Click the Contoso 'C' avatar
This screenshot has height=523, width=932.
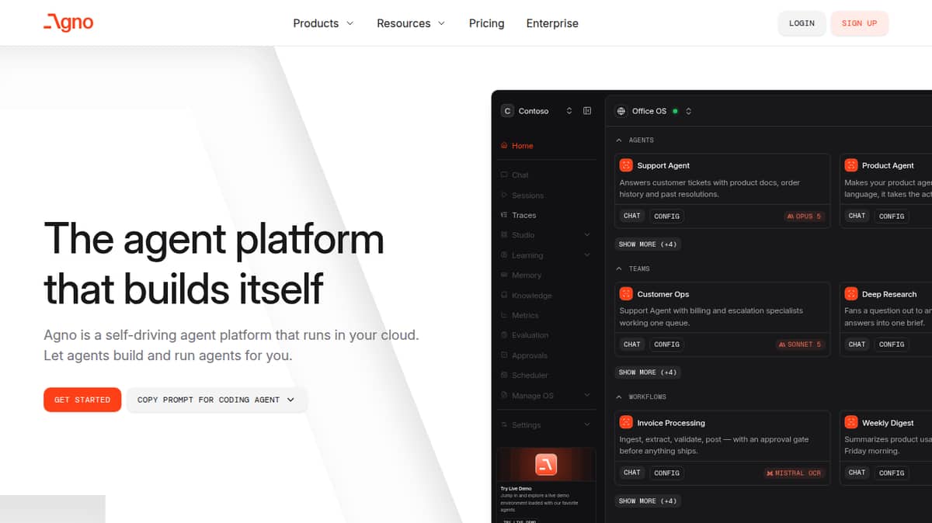click(x=507, y=111)
